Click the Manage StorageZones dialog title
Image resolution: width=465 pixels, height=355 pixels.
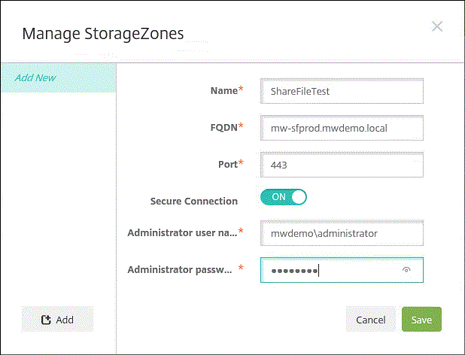[103, 32]
